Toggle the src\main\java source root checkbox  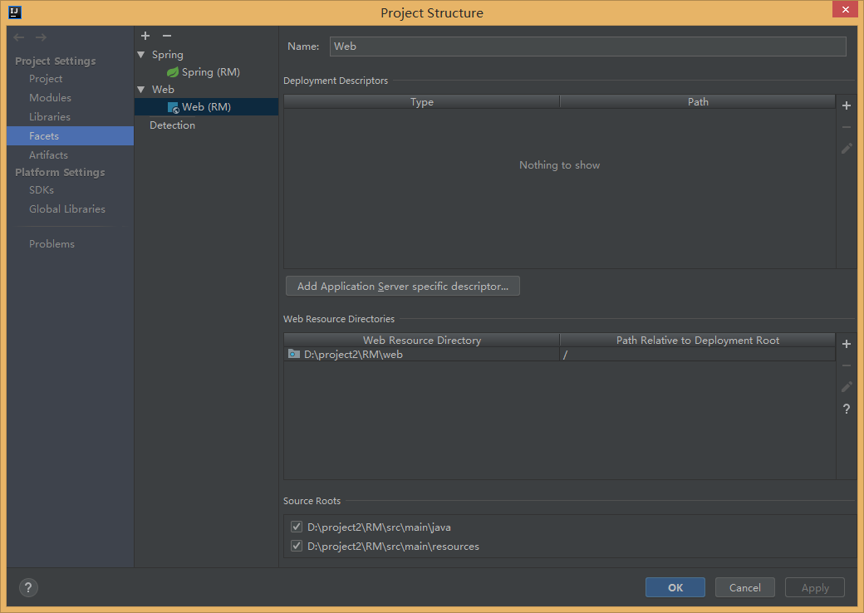point(297,527)
